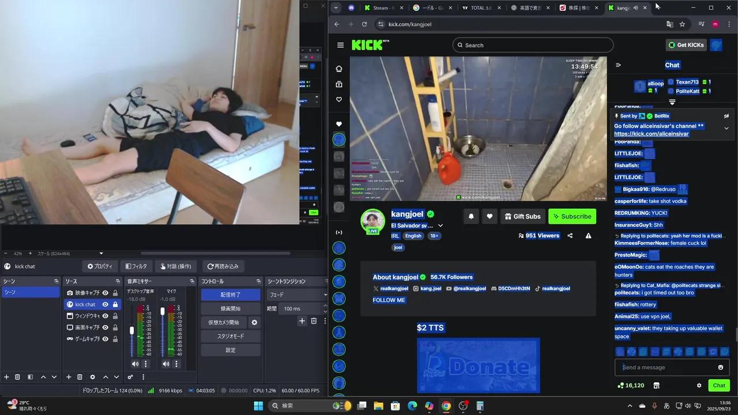
Task: Open the Kick shop icon below chat
Action: tap(656, 386)
